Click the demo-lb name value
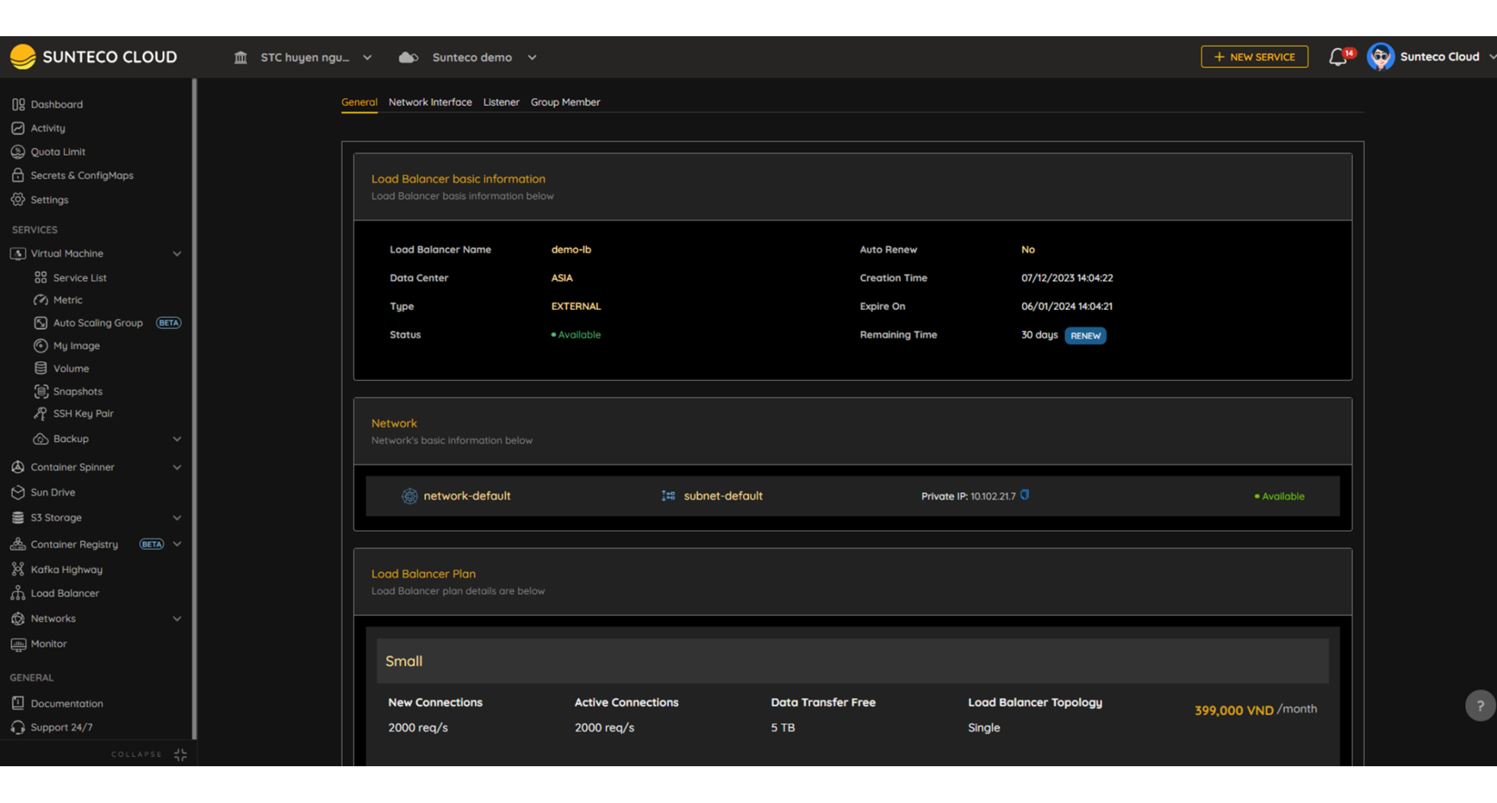The width and height of the screenshot is (1497, 803). tap(571, 249)
